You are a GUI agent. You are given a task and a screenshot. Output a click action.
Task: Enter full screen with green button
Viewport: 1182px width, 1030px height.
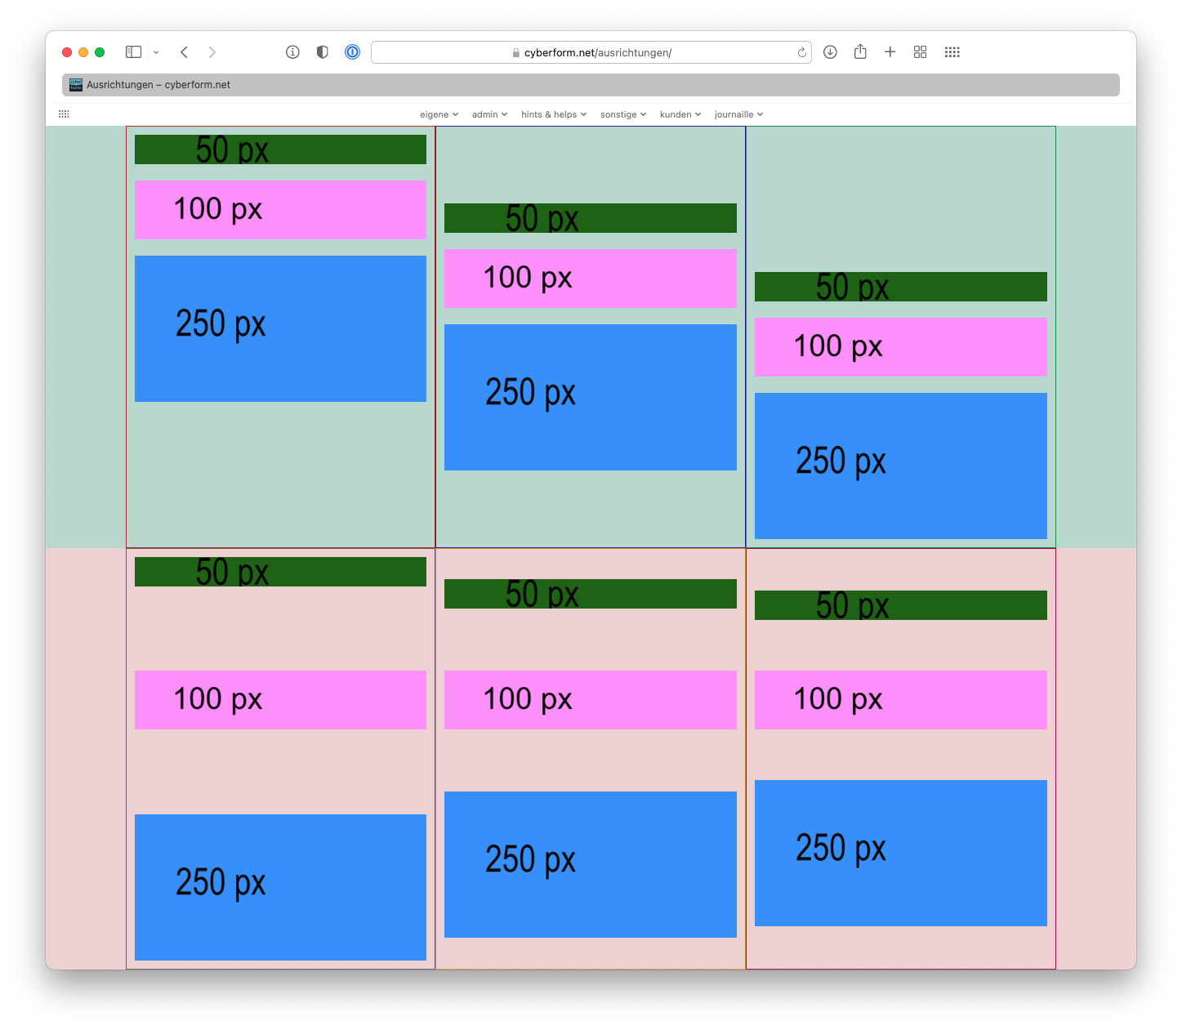[x=100, y=52]
